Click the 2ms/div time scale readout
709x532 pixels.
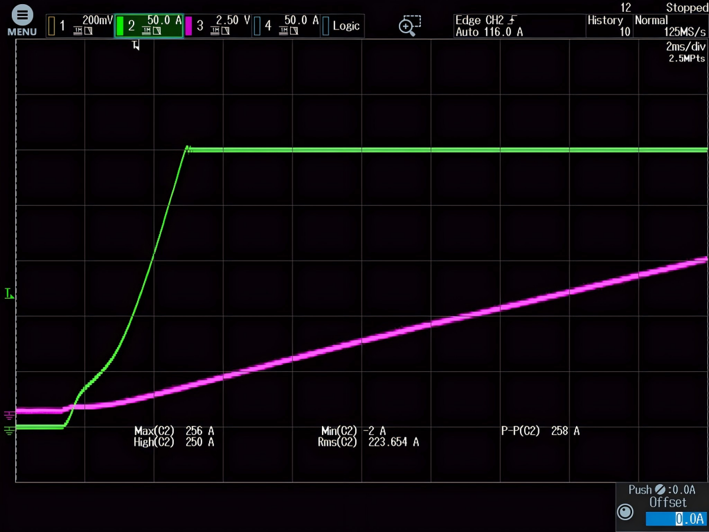685,47
